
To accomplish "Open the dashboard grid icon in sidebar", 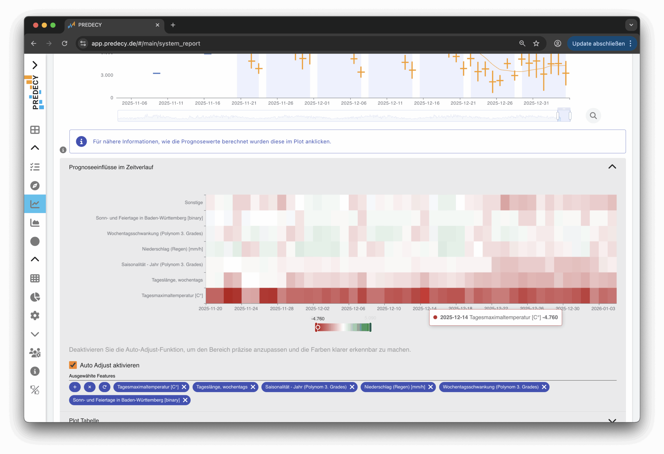I will 35,130.
